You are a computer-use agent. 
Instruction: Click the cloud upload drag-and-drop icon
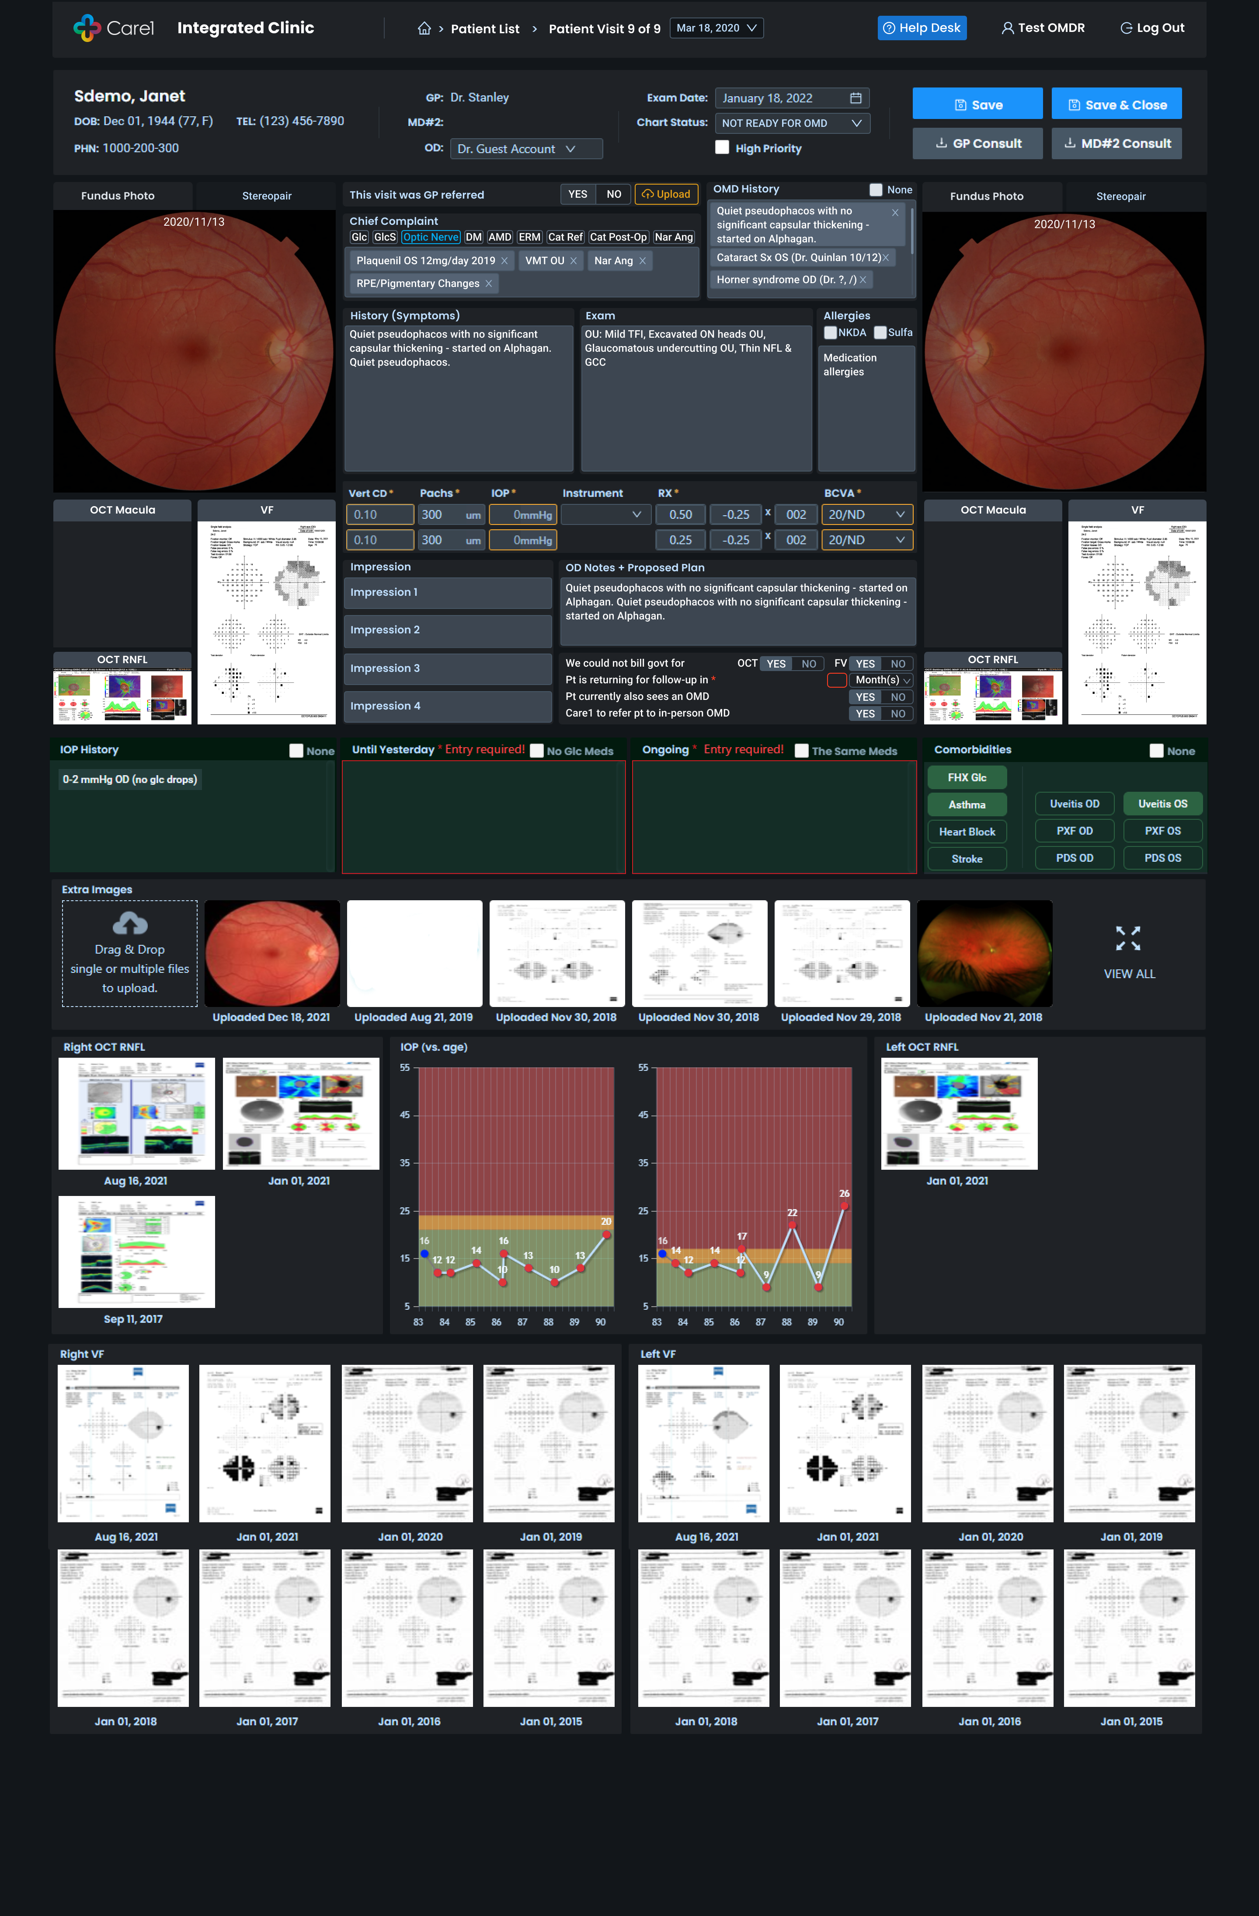pyautogui.click(x=129, y=923)
